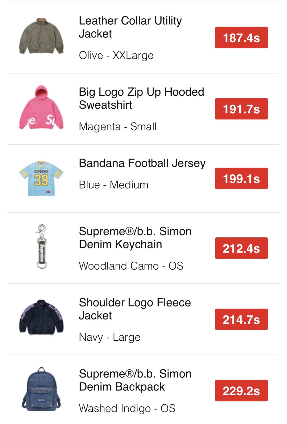287x424 pixels.
Task: Open Leather Collar Utility Jacket title
Action: click(130, 27)
